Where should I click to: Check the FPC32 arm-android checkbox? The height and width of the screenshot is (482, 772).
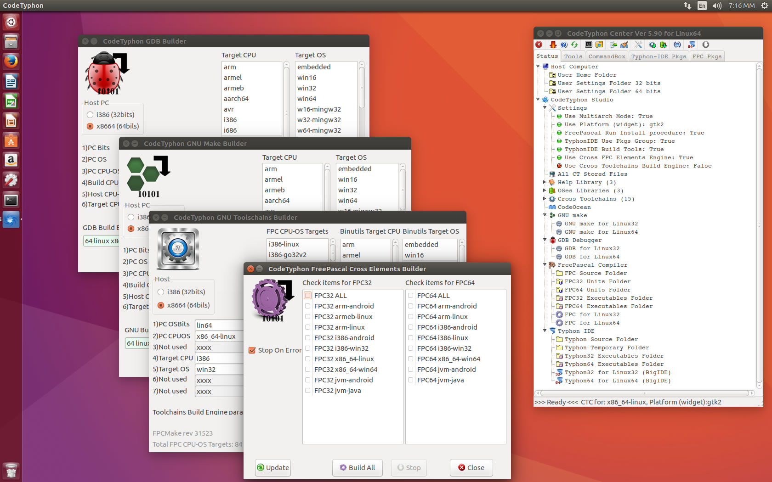[308, 306]
